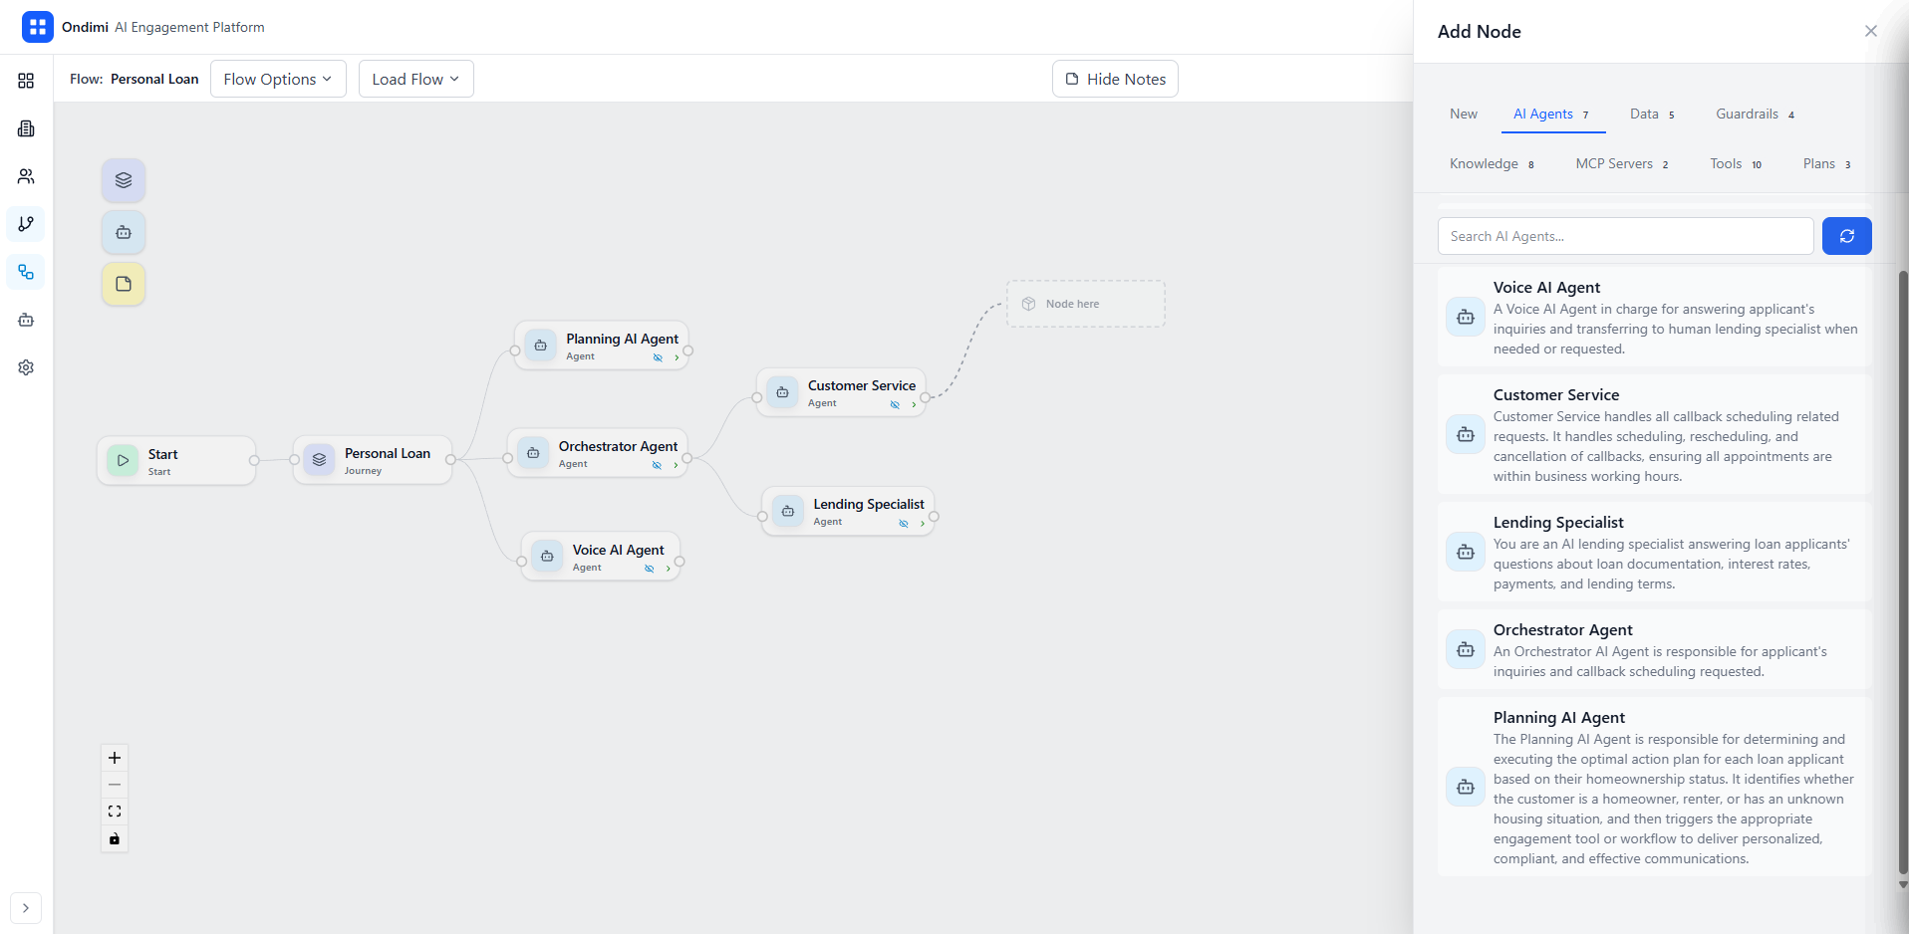The height and width of the screenshot is (934, 1909).
Task: Select the yellow note quick-add icon on canvas
Action: tap(123, 284)
